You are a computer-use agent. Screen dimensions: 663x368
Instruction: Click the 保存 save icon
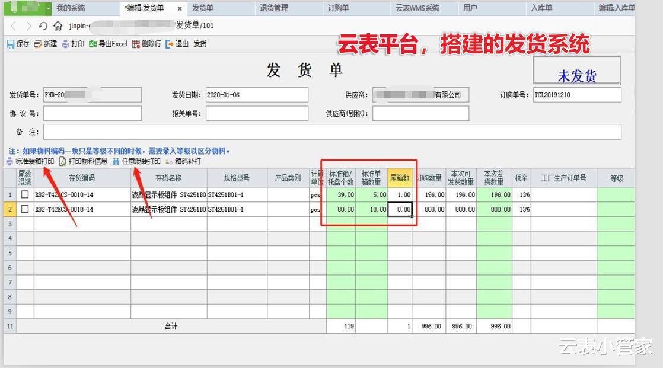point(11,44)
